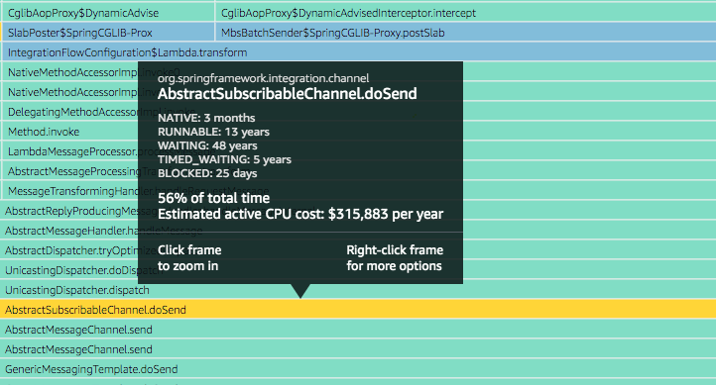716x385 pixels.
Task: Click the second AbstractMessageChannel.send frame
Action: point(358,349)
